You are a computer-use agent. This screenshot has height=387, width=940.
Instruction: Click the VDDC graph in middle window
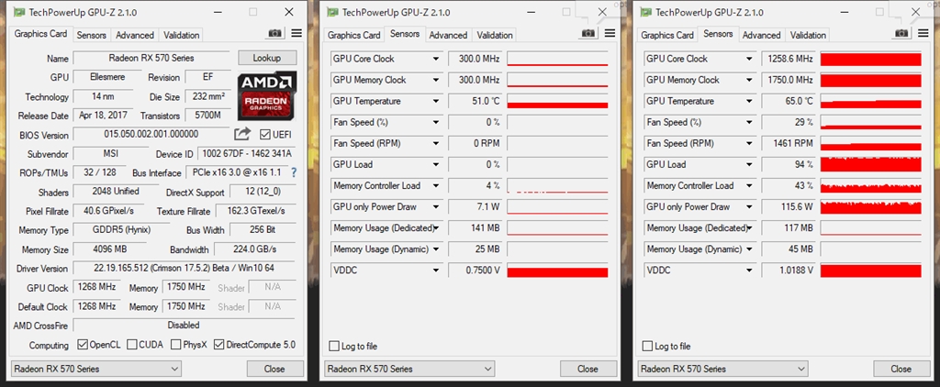tap(557, 271)
